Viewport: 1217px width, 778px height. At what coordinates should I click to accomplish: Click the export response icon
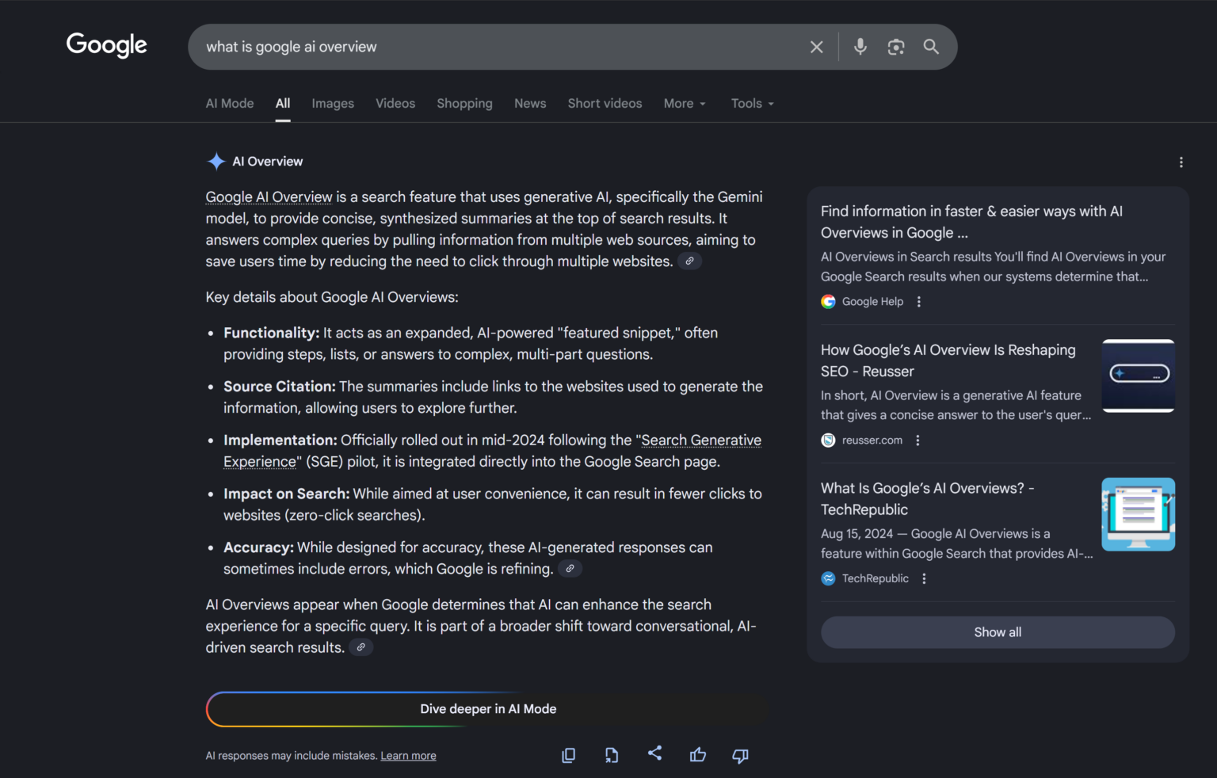click(611, 755)
